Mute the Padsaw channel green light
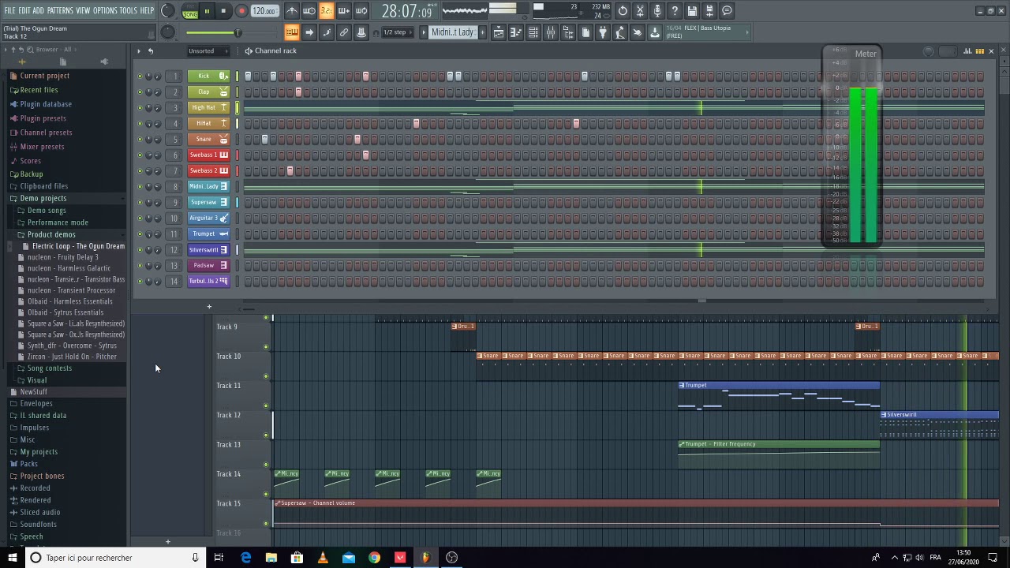The height and width of the screenshot is (568, 1010). point(140,266)
